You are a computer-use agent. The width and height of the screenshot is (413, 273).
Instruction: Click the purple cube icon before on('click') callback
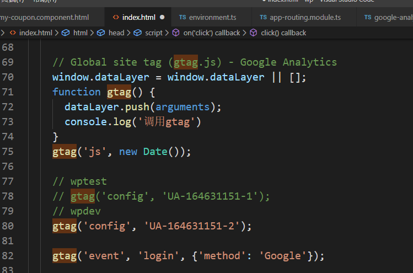coord(176,33)
